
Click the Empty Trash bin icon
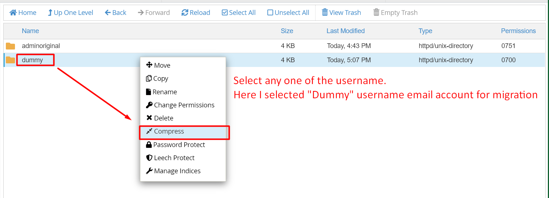click(376, 12)
